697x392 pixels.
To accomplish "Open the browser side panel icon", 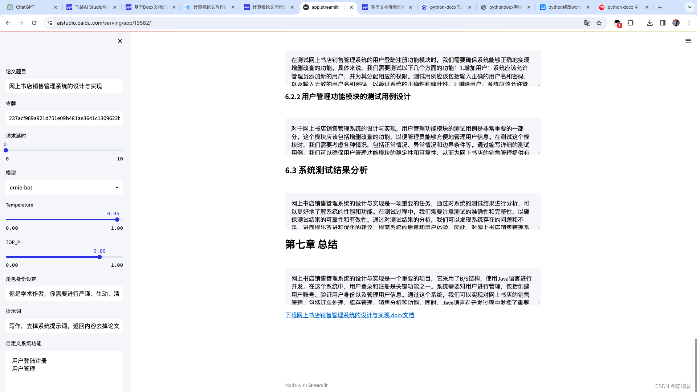I will coord(663,23).
